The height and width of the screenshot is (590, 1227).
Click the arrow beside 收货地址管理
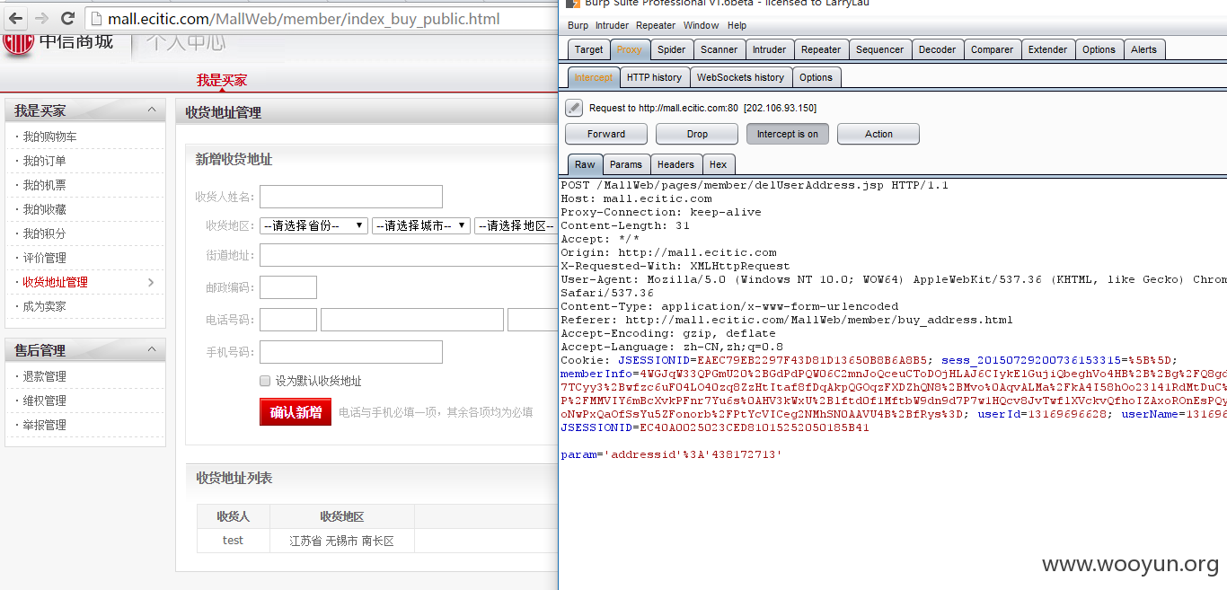150,282
